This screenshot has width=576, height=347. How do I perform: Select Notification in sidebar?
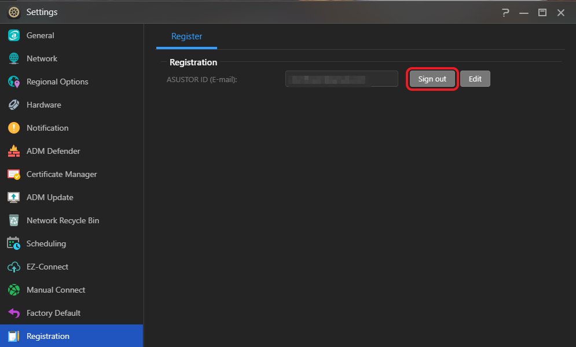point(72,128)
